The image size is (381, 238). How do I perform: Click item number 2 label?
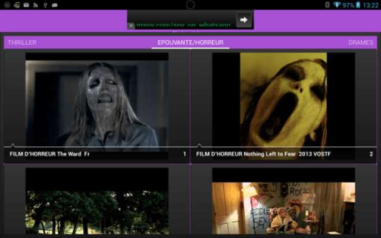pos(371,154)
